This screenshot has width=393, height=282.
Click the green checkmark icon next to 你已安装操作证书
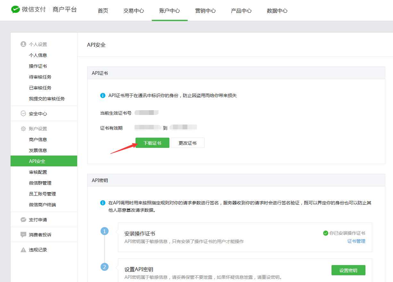click(x=325, y=233)
